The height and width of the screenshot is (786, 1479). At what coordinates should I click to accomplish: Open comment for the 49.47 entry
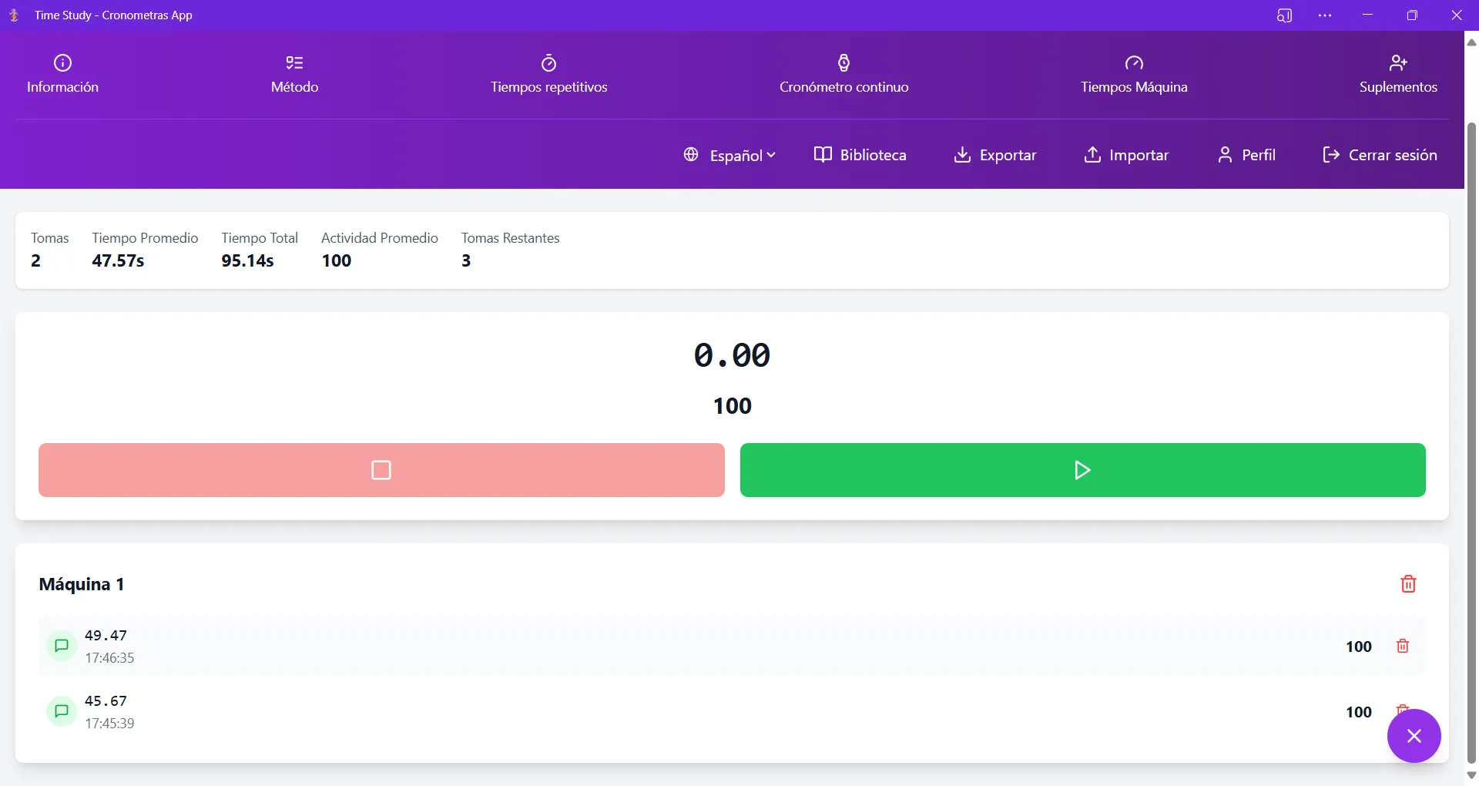(x=62, y=646)
